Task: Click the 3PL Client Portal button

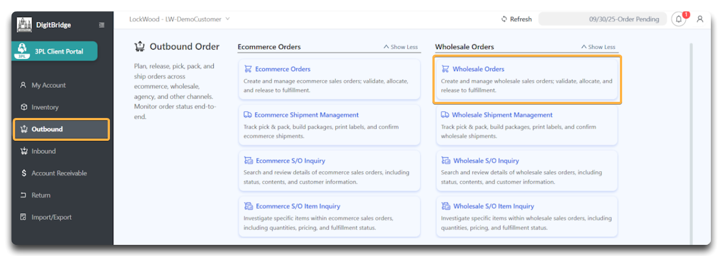Action: (55, 51)
